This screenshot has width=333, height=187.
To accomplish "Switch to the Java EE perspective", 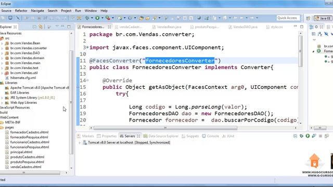I will tap(323, 18).
